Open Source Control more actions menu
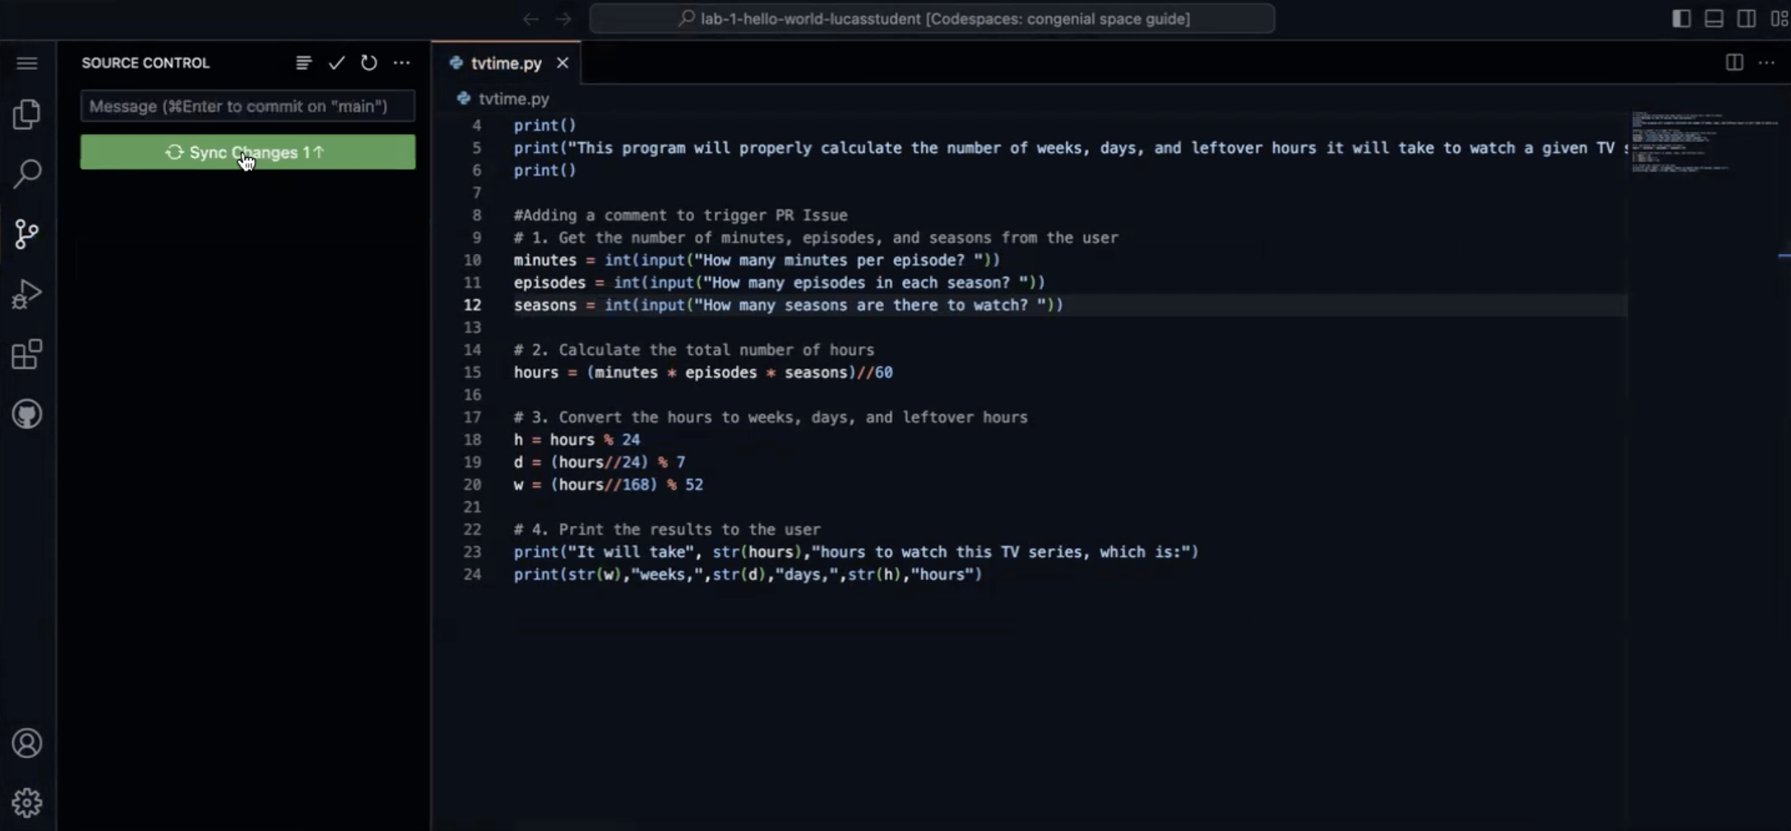This screenshot has height=831, width=1791. click(x=402, y=63)
